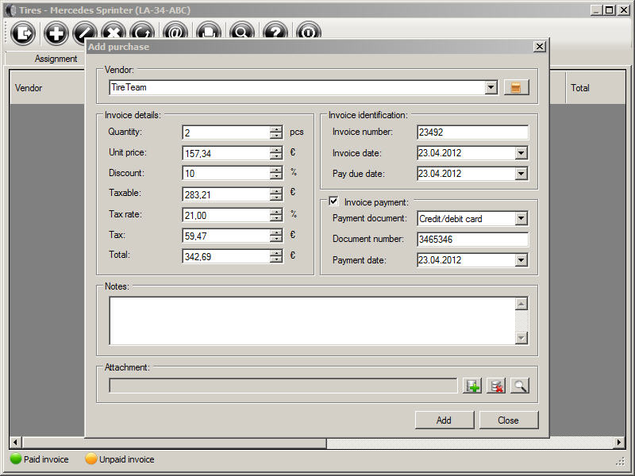Add an attachment with the green plus icon

[473, 386]
